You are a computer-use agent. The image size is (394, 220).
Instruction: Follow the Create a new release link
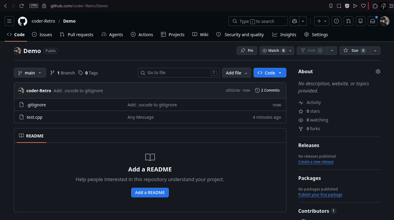[x=316, y=162]
